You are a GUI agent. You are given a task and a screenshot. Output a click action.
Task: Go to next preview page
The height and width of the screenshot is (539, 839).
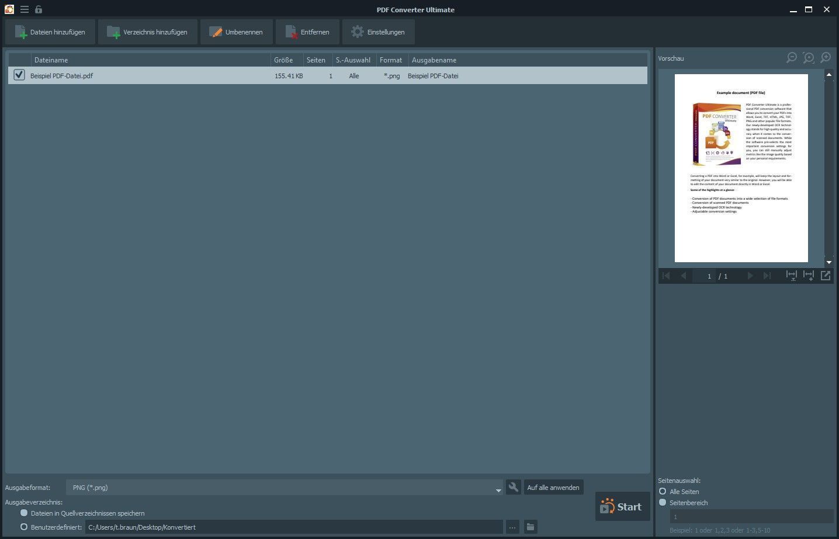pos(750,276)
